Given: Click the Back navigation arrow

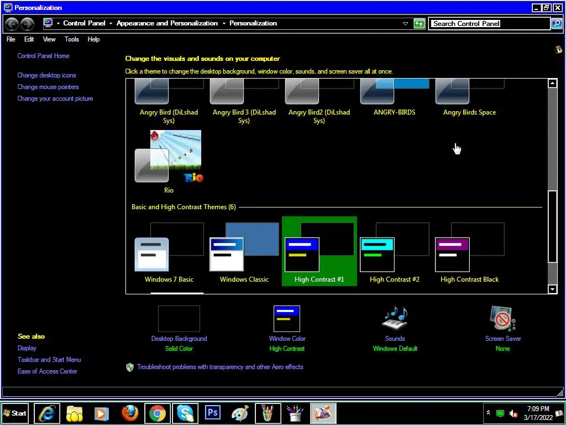Looking at the screenshot, I should 12,24.
